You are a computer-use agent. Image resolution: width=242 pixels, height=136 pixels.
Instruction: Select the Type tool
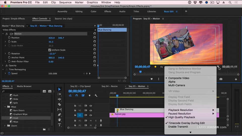[x=59, y=125]
